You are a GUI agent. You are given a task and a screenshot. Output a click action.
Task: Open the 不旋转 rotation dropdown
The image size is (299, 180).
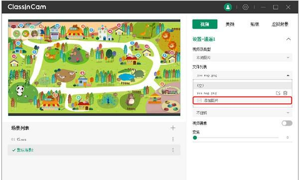point(242,113)
